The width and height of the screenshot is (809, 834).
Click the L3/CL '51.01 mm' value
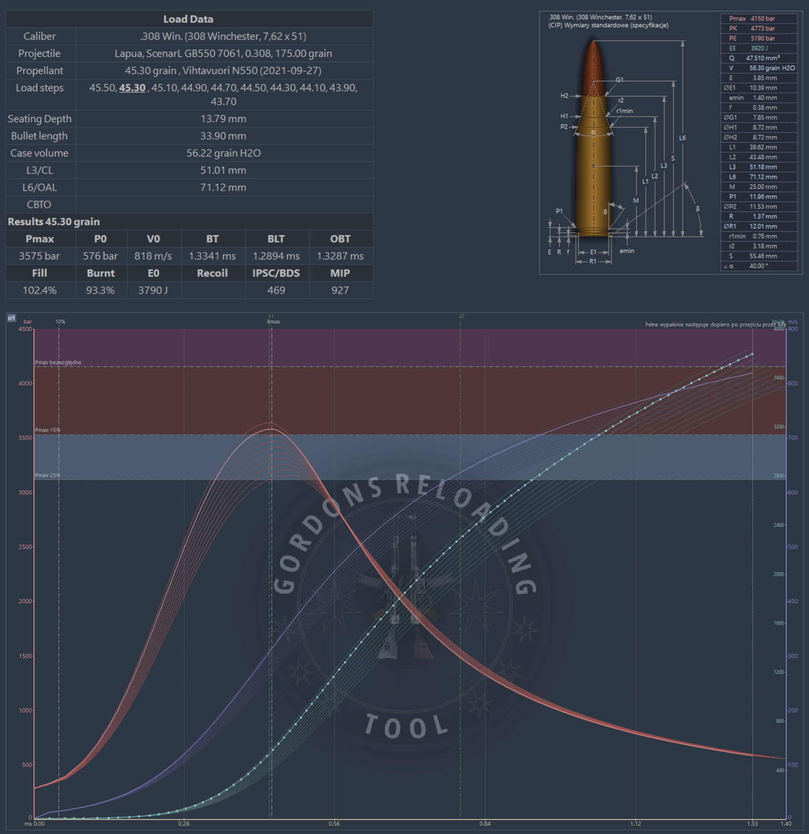[224, 170]
